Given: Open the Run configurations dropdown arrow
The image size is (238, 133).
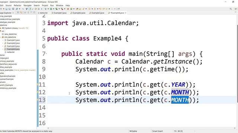Looking at the screenshot, I should tap(54, 9).
